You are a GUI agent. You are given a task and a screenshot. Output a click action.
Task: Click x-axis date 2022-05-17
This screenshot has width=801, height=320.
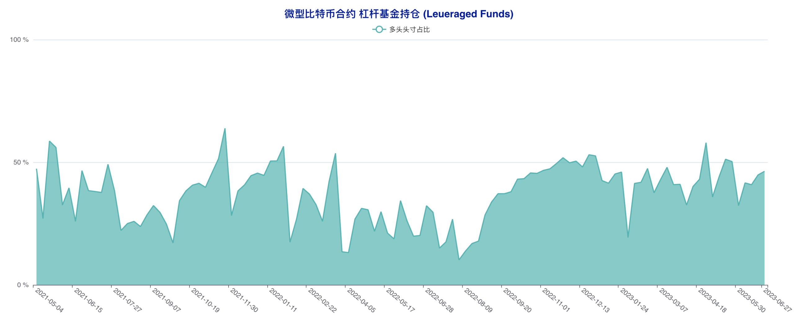pyautogui.click(x=401, y=300)
